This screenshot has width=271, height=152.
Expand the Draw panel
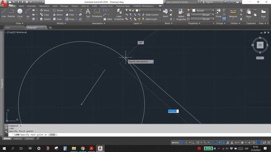[19, 23]
